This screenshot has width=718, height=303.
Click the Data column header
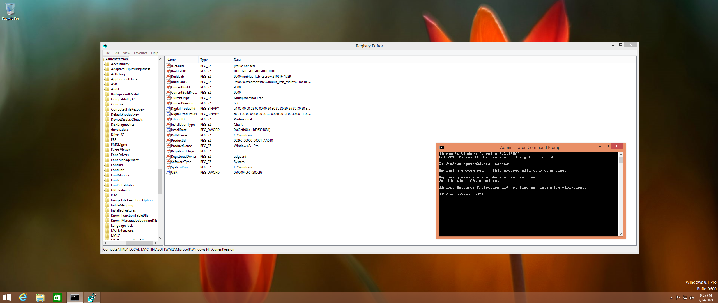coord(272,60)
